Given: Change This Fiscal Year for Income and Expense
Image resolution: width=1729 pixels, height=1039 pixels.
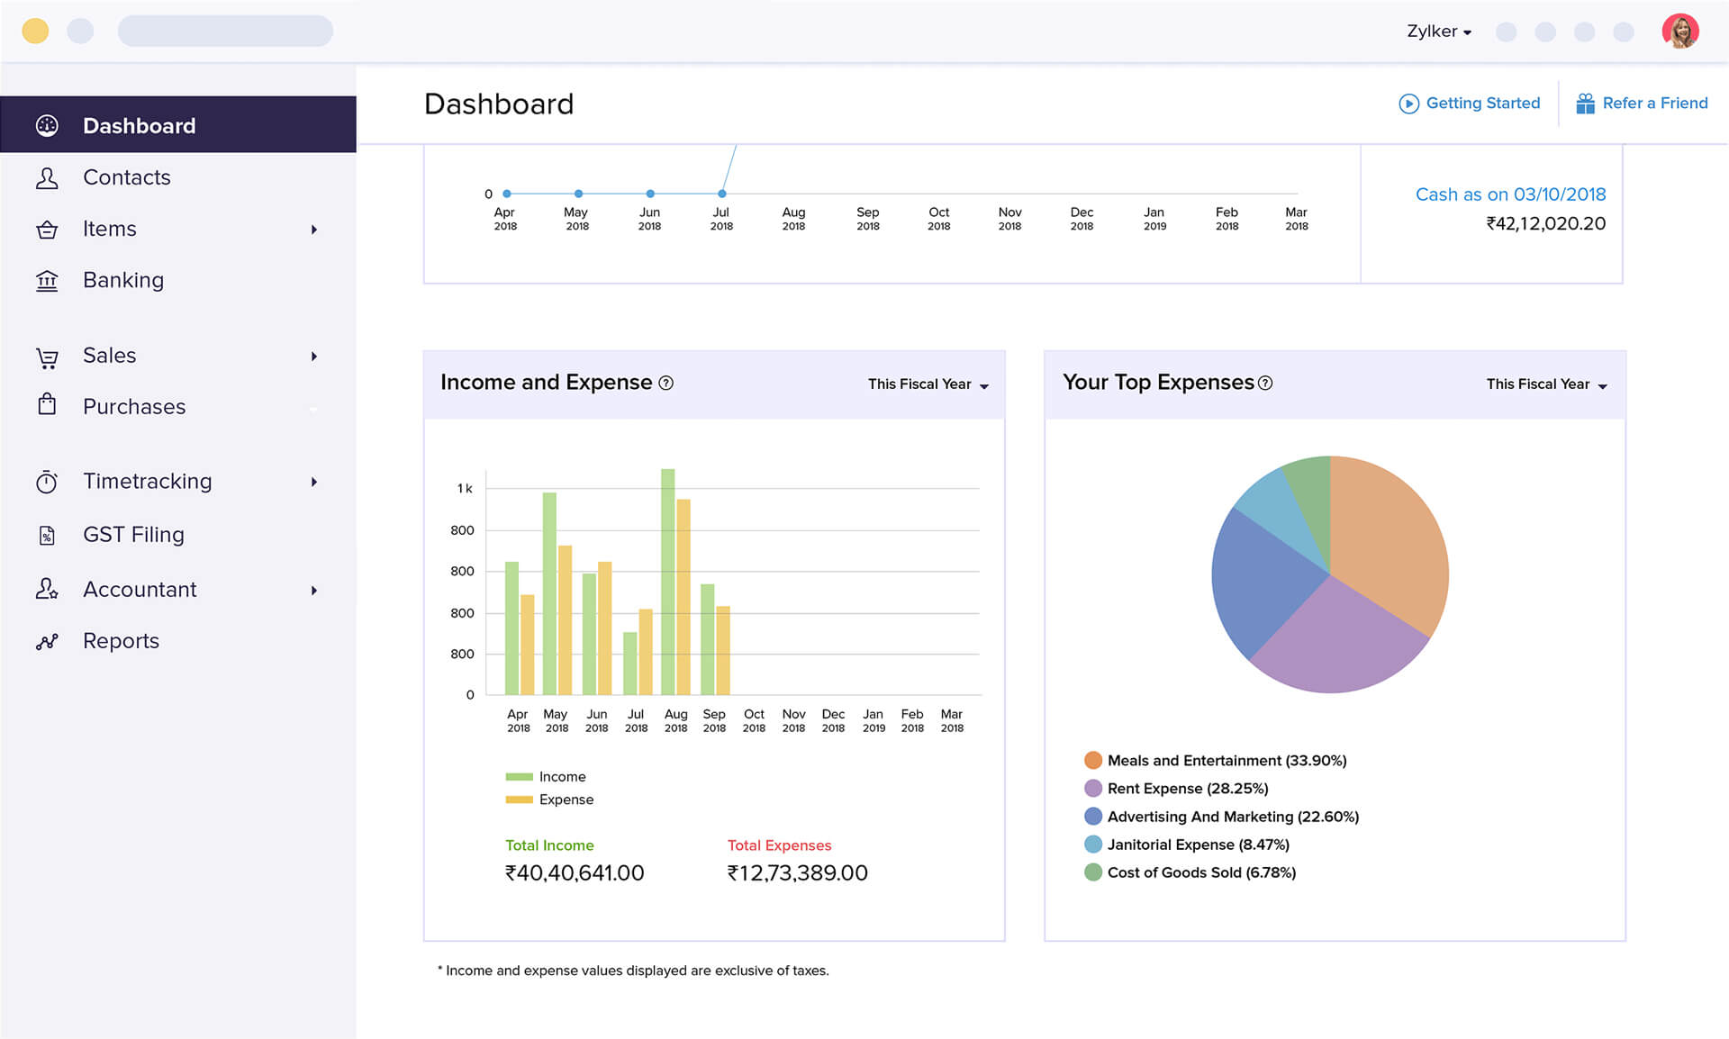Looking at the screenshot, I should (928, 384).
